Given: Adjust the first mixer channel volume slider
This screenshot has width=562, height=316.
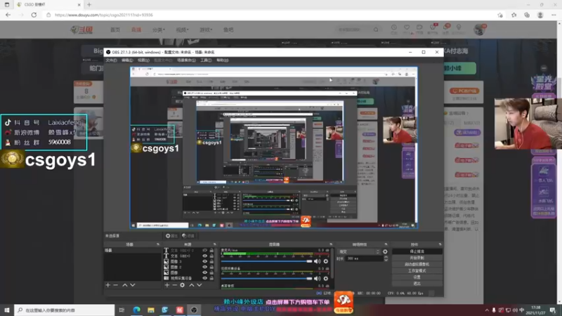Looking at the screenshot, I should tap(266, 261).
